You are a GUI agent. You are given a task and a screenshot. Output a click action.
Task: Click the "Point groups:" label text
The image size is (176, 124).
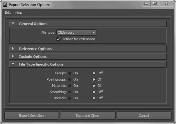pyautogui.click(x=57, y=79)
